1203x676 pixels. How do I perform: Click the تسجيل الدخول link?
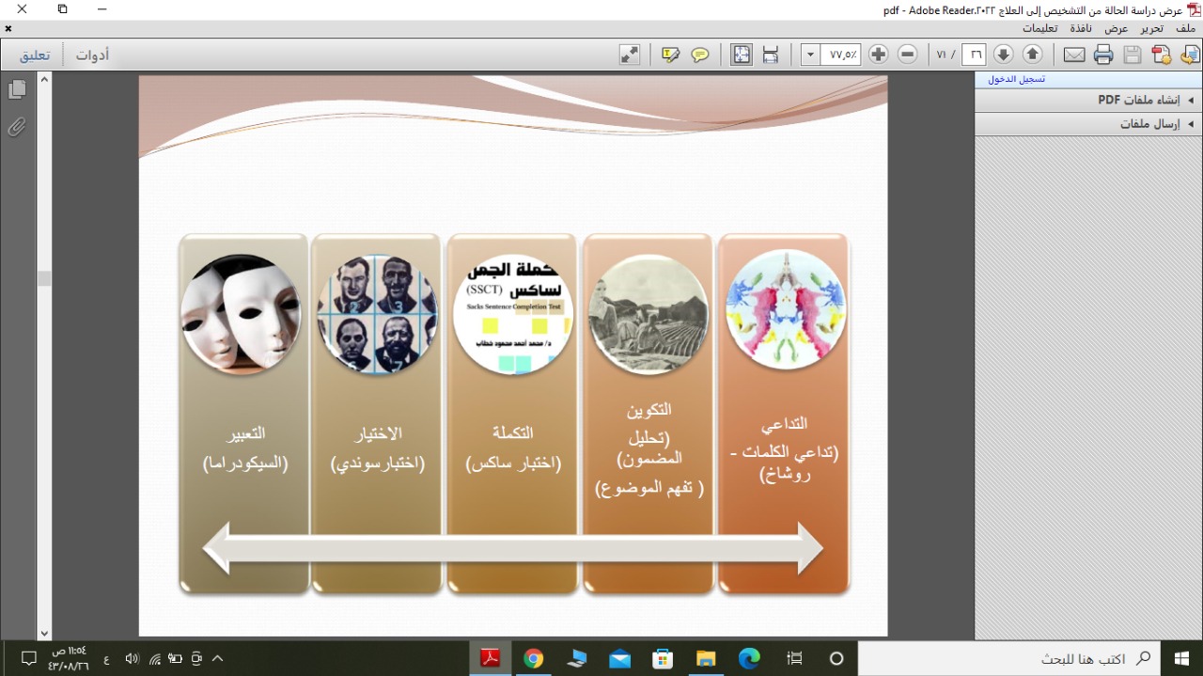(x=1016, y=79)
